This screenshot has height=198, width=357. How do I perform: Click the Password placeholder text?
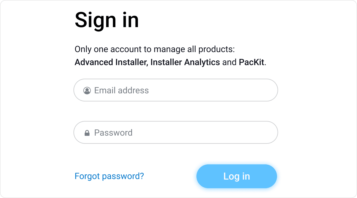pos(113,132)
